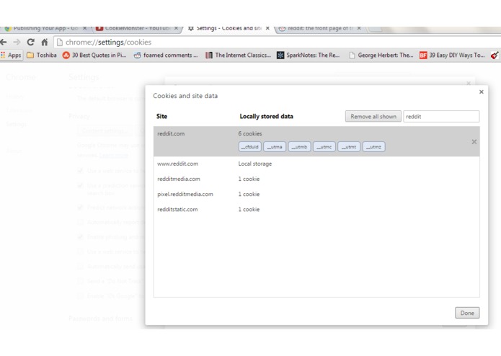
Task: Select the __utma cookie chip
Action: tap(275, 147)
